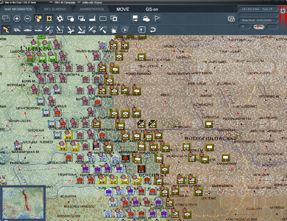The image size is (287, 221).
Task: Select Naval Transport mode (F3) ship icon
Action: pos(28,29)
